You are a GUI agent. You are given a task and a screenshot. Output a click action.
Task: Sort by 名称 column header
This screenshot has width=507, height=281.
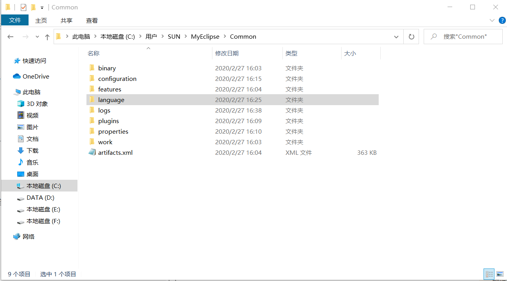pos(93,53)
